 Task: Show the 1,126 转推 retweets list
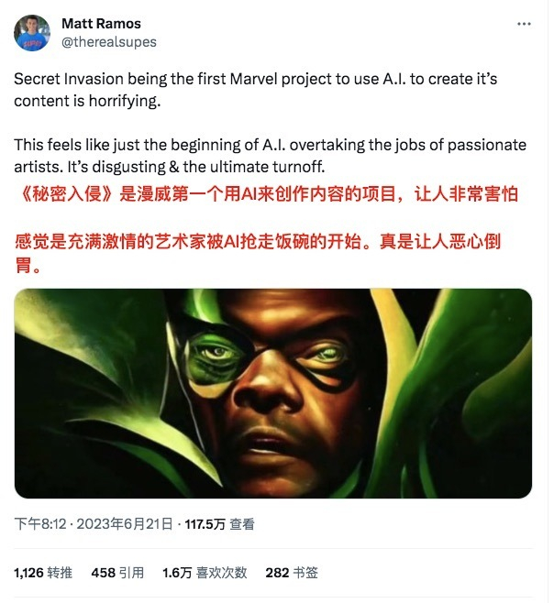43,573
